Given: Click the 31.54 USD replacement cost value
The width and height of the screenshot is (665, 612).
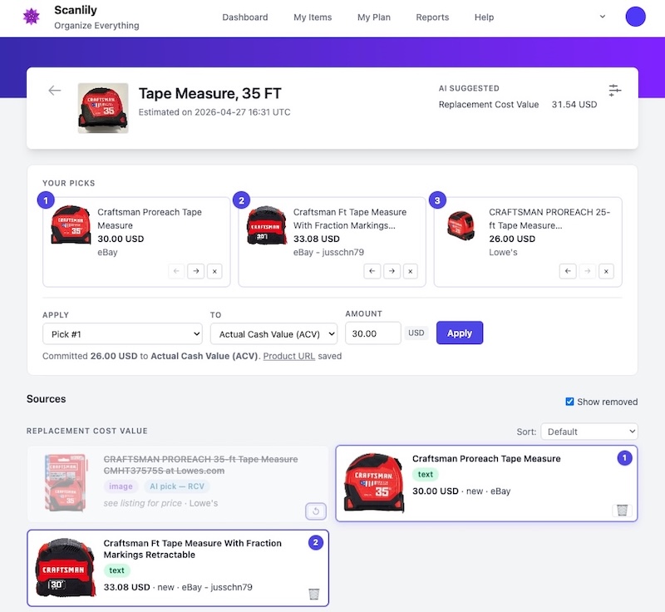Looking at the screenshot, I should click(x=574, y=105).
